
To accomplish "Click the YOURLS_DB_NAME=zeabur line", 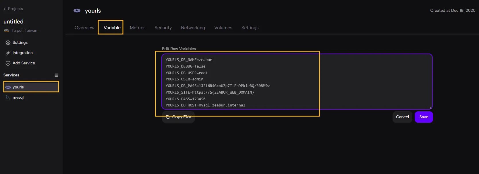I will click(x=189, y=60).
